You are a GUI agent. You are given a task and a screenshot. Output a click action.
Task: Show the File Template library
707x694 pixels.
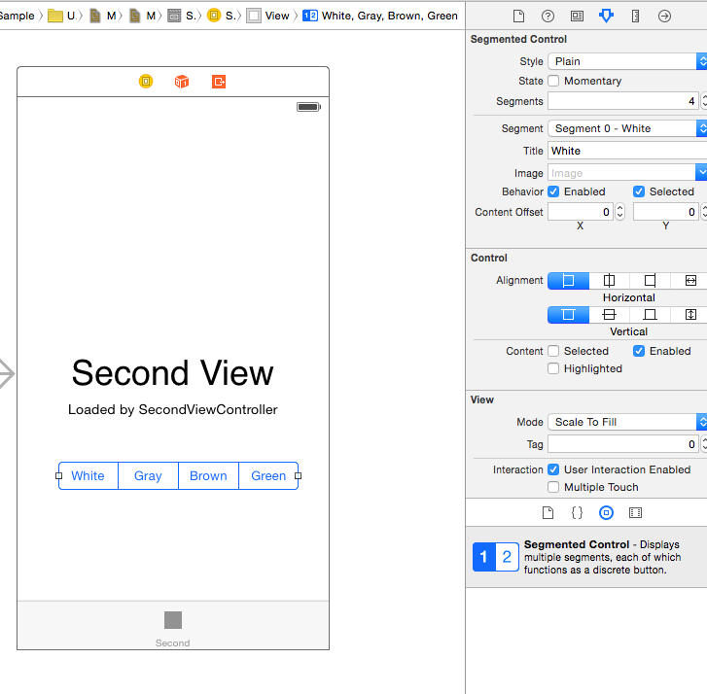(x=548, y=513)
